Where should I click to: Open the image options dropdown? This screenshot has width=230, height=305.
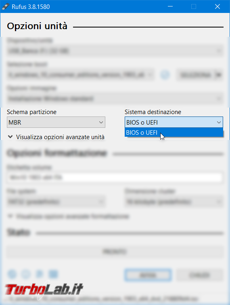(x=115, y=99)
